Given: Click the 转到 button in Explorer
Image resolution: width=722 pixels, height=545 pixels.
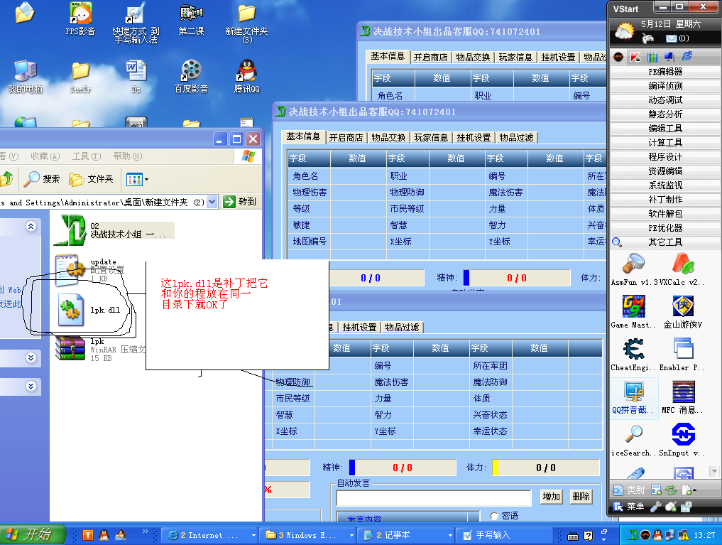Looking at the screenshot, I should (239, 202).
